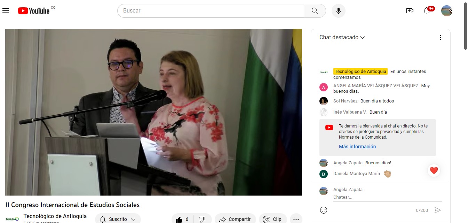Viewport: 468px width, 223px height.
Task: Open the chat three-dot options menu
Action: point(440,38)
